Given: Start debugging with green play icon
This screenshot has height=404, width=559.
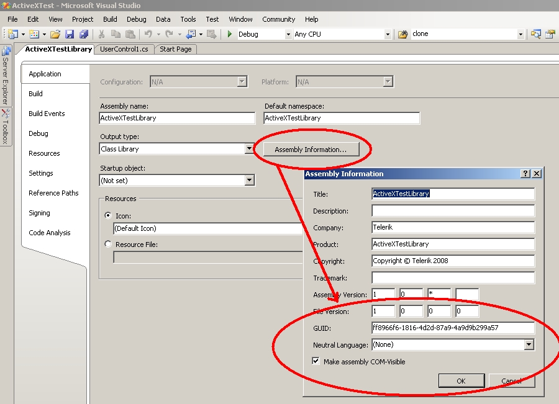Looking at the screenshot, I should click(230, 34).
